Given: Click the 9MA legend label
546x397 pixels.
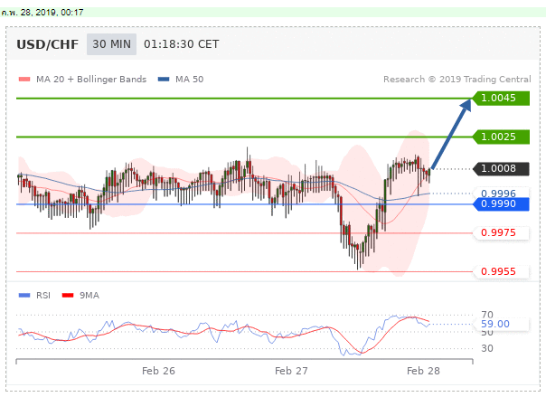Looking at the screenshot, I should [x=89, y=296].
